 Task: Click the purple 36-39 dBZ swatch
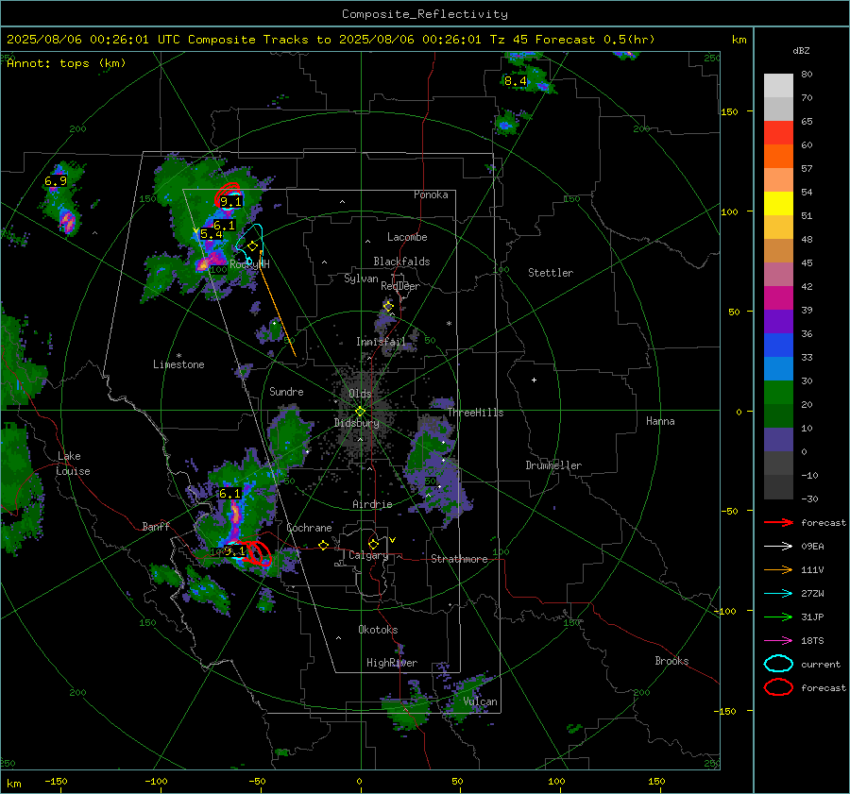778,321
